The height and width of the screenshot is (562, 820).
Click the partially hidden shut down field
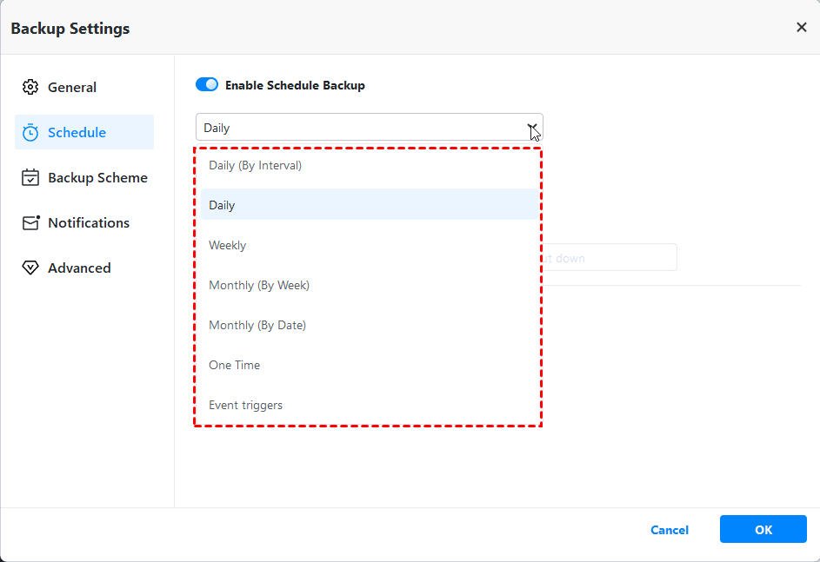(x=609, y=258)
